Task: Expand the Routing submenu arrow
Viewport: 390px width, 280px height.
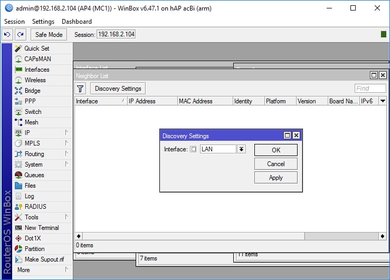Action: (x=66, y=153)
